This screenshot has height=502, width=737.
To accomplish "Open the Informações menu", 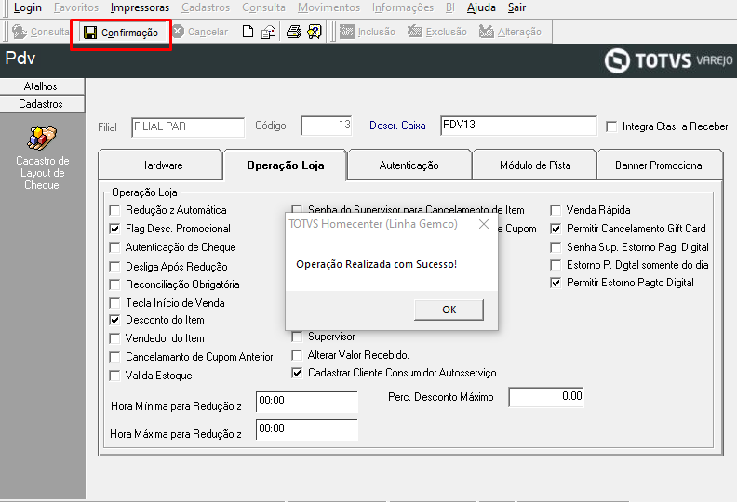I will (x=403, y=7).
